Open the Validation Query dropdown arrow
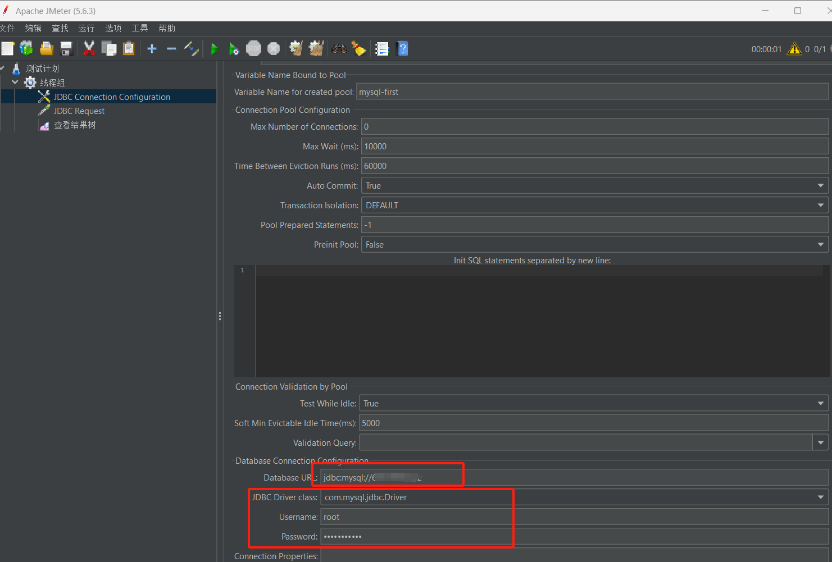Viewport: 832px width, 562px height. click(821, 443)
